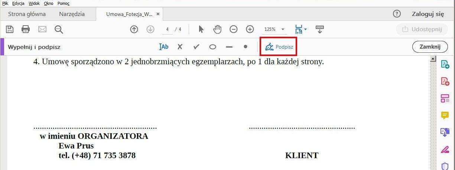Image resolution: width=455 pixels, height=170 pixels.
Task: Select the hand pan tool
Action: [217, 29]
